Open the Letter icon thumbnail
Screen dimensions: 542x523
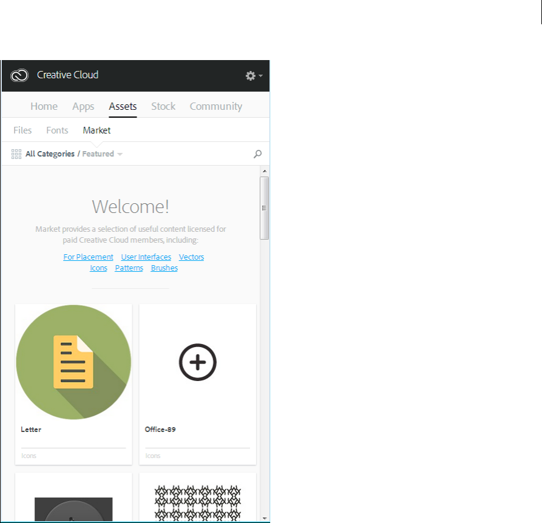pyautogui.click(x=73, y=362)
